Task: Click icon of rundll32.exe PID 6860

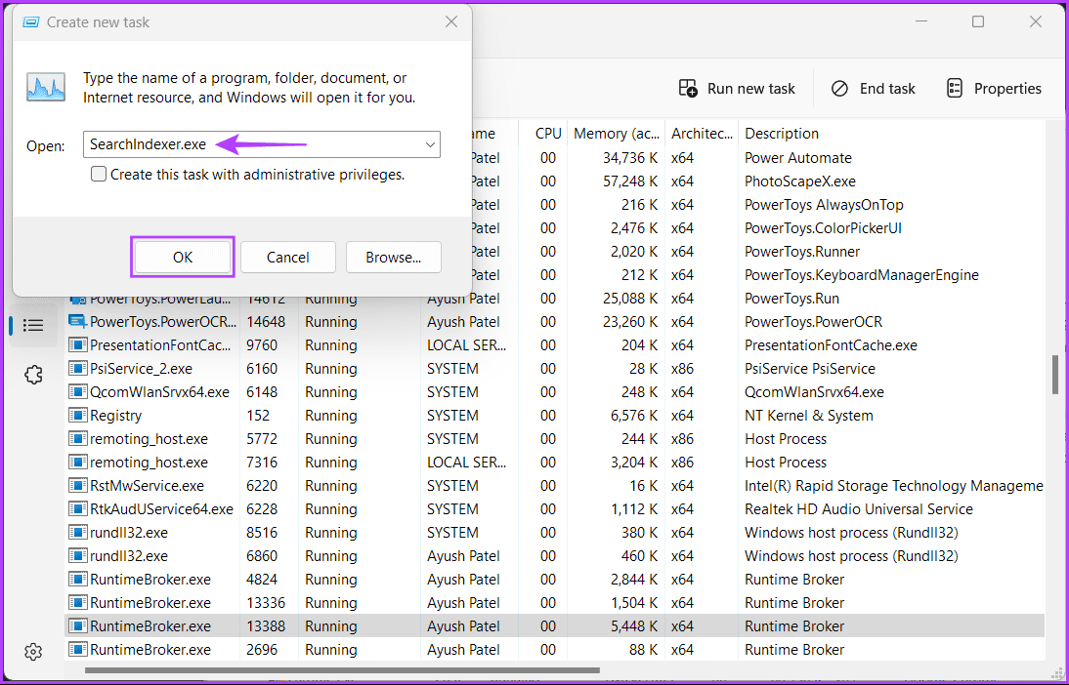Action: (78, 555)
